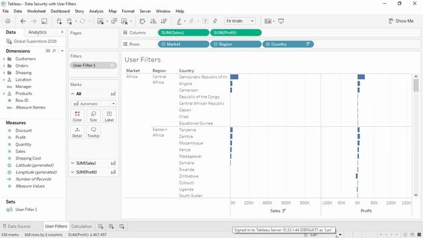Viewport: 423px width, 238px height.
Task: Open the Dimensions pane dropdown menu
Action: tap(62, 51)
